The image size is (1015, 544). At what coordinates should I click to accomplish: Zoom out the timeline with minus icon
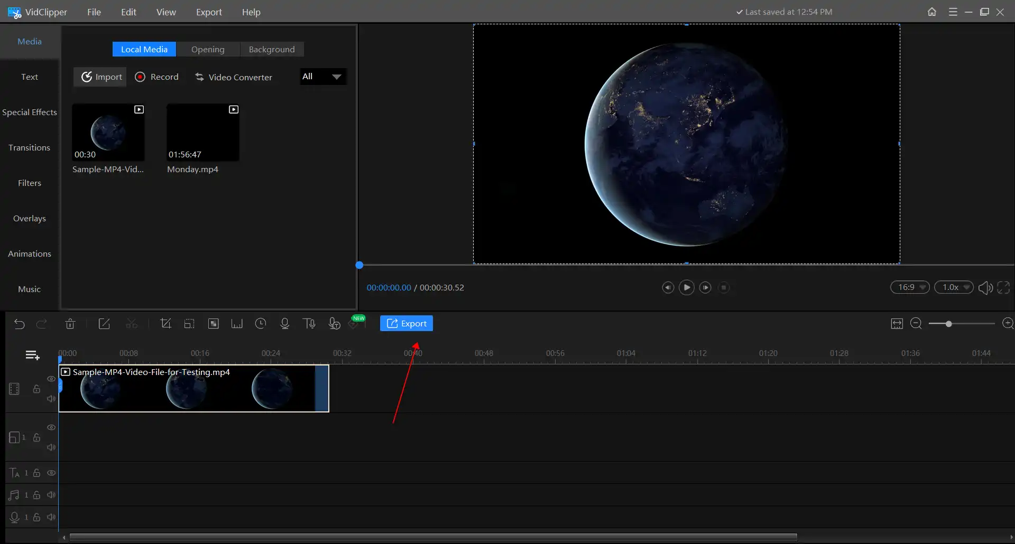click(916, 324)
